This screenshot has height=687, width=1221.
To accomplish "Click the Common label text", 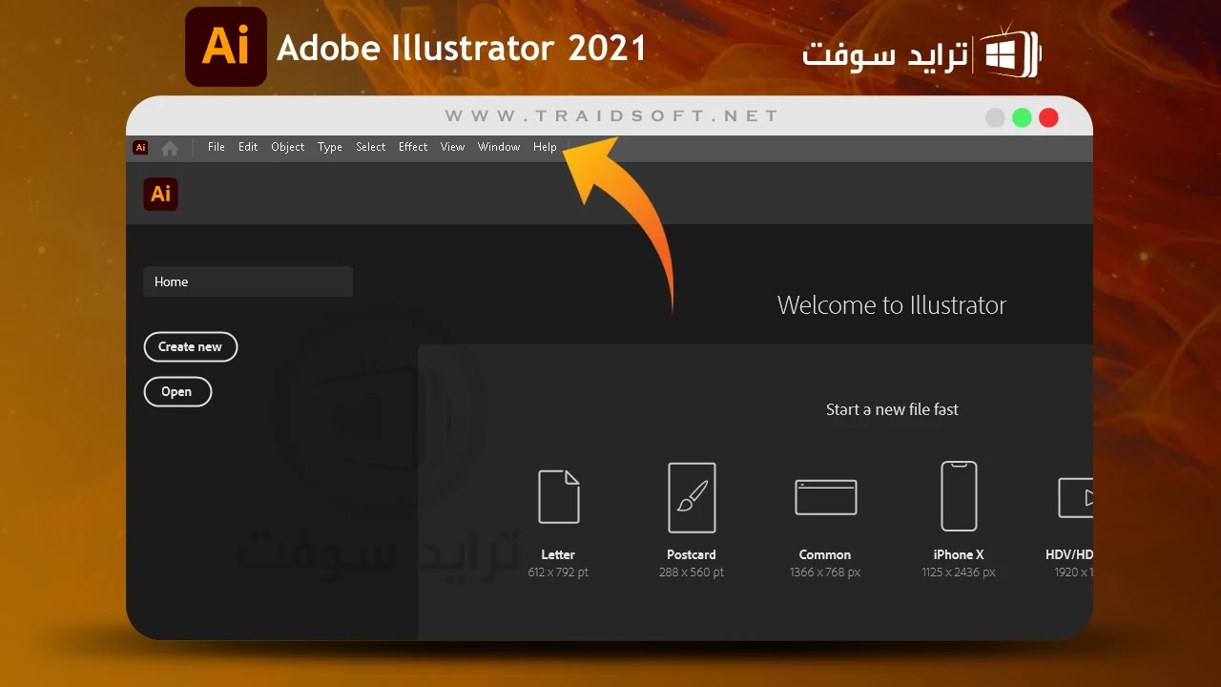I will pos(825,554).
